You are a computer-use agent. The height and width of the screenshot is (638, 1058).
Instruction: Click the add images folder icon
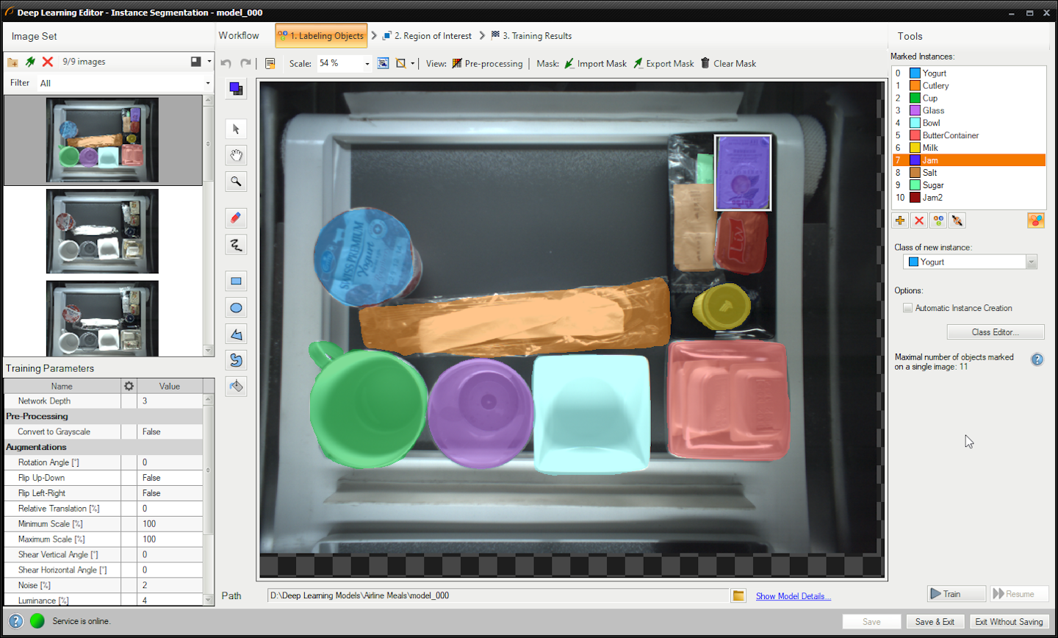(x=12, y=62)
